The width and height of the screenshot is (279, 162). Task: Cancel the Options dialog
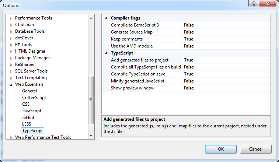(256, 149)
